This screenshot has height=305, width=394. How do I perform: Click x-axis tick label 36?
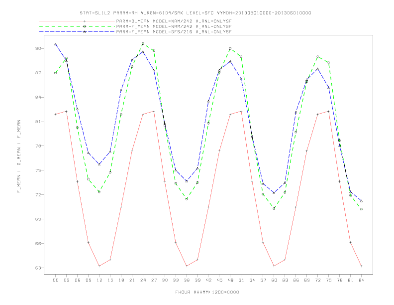187,280
